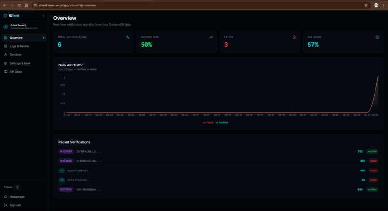Click the Homepage house icon
This screenshot has width=388, height=211.
coord(6,197)
